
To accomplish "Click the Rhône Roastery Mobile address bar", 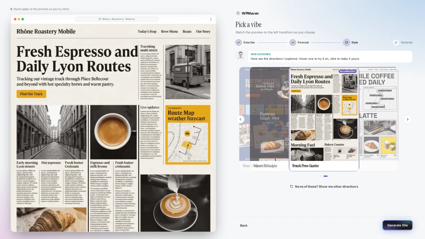I will pyautogui.click(x=117, y=19).
